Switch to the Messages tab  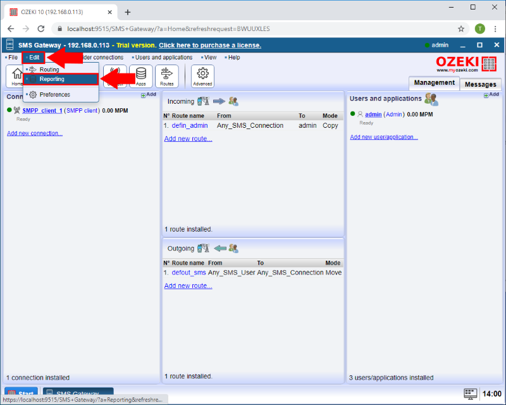[481, 84]
